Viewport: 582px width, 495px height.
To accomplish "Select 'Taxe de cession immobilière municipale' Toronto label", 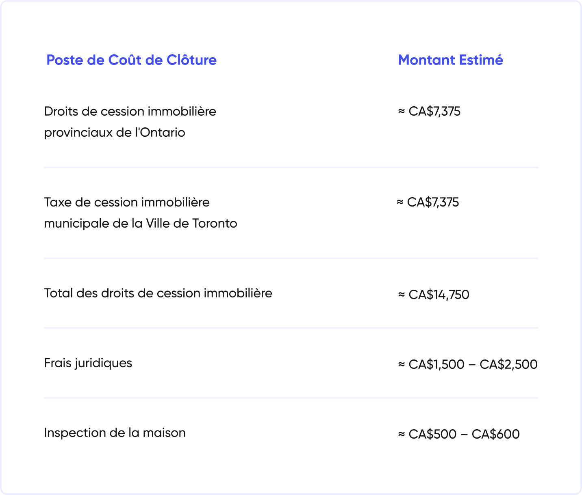I will click(x=141, y=213).
